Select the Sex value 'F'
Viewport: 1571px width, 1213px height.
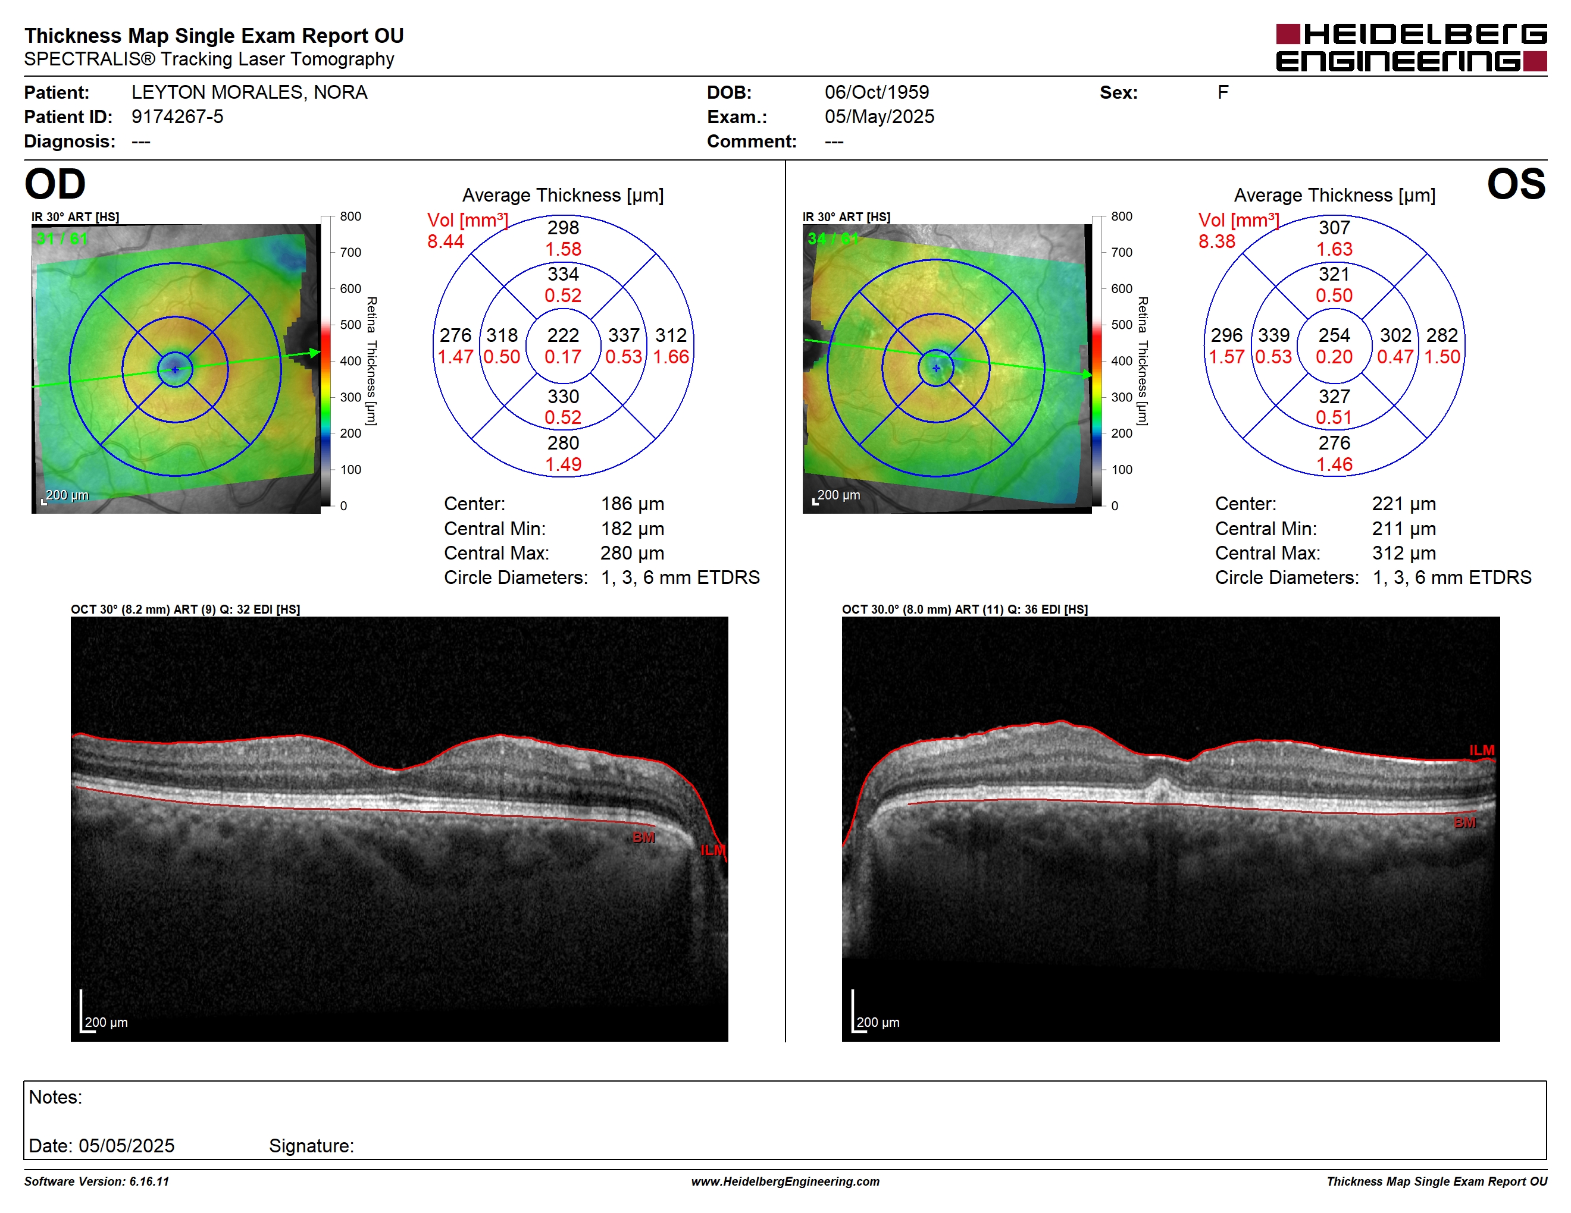pos(1222,92)
